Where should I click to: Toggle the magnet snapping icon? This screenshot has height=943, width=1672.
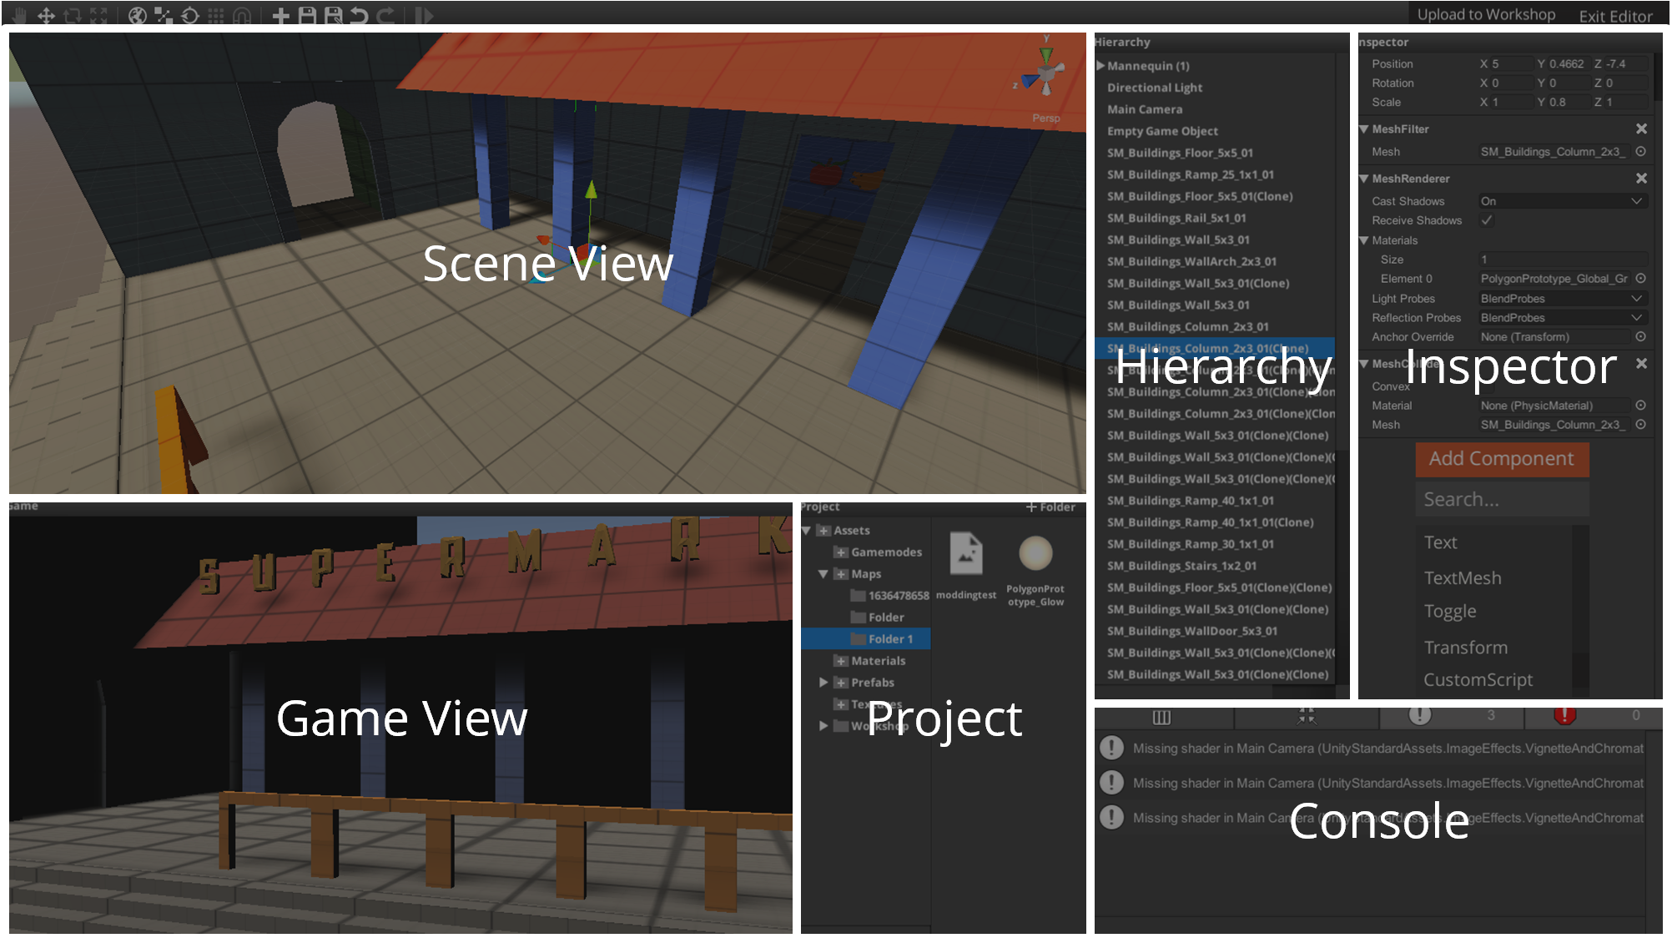tap(242, 15)
